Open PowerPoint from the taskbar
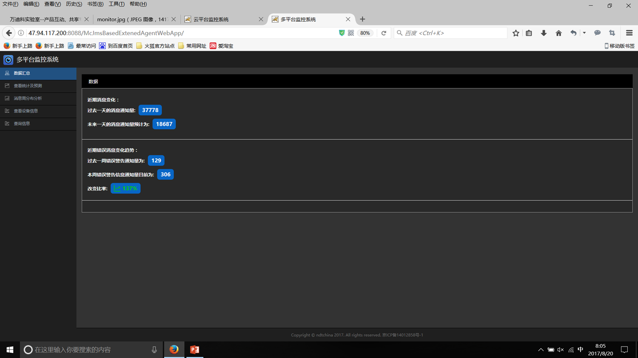The image size is (638, 358). point(194,350)
